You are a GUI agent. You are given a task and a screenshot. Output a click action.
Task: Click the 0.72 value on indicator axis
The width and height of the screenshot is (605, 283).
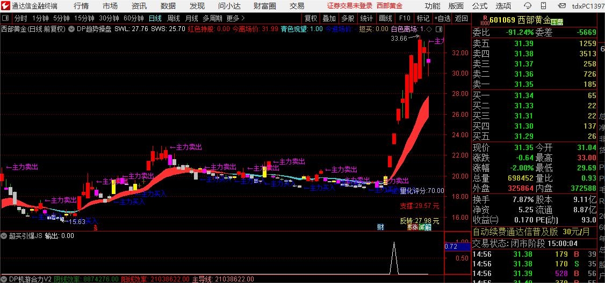coord(451,246)
